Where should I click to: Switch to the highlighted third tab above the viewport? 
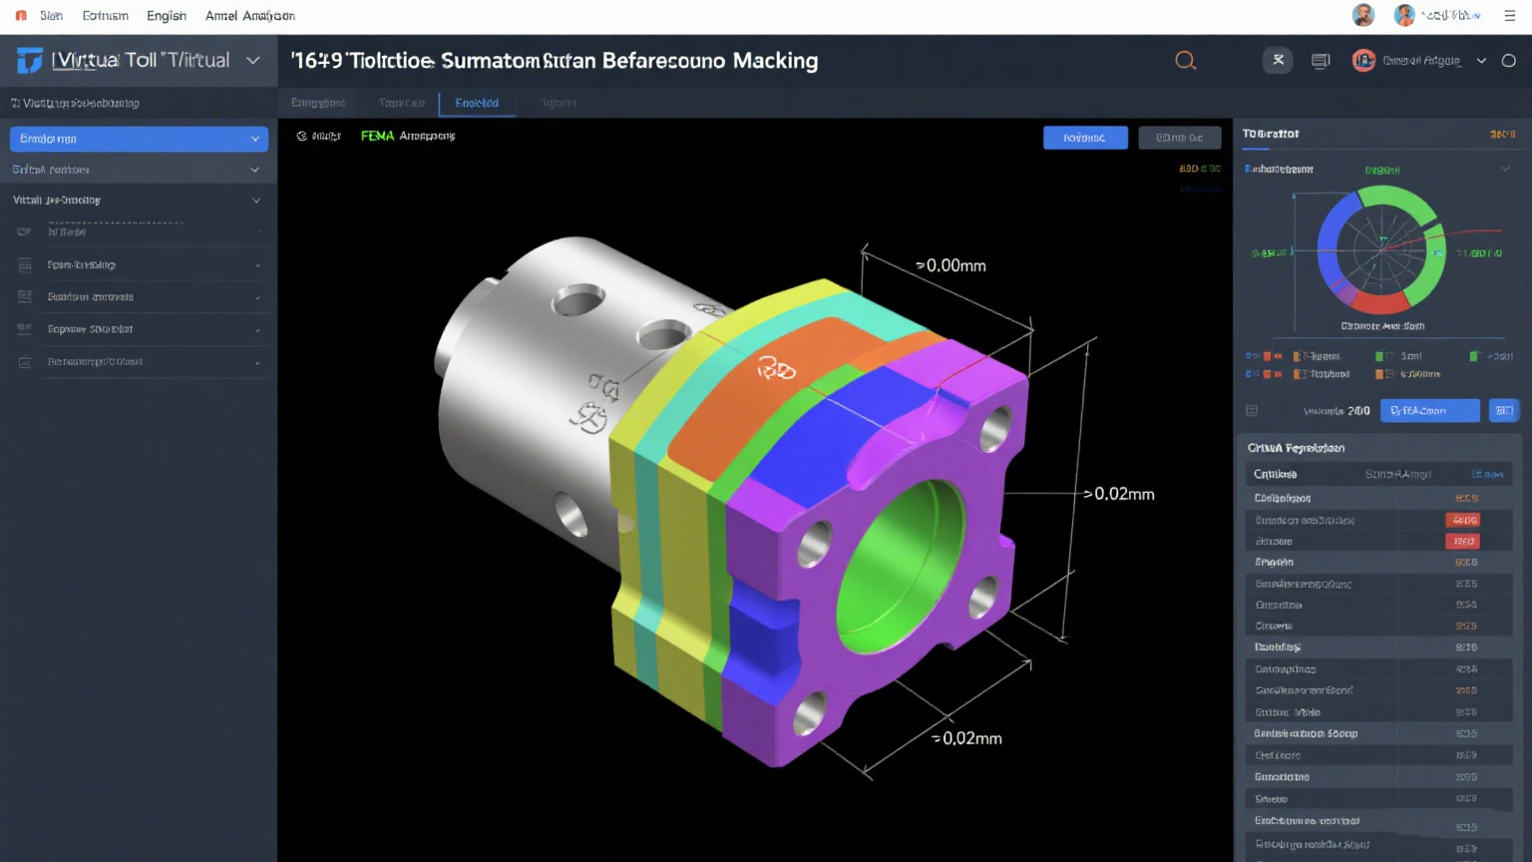[476, 103]
